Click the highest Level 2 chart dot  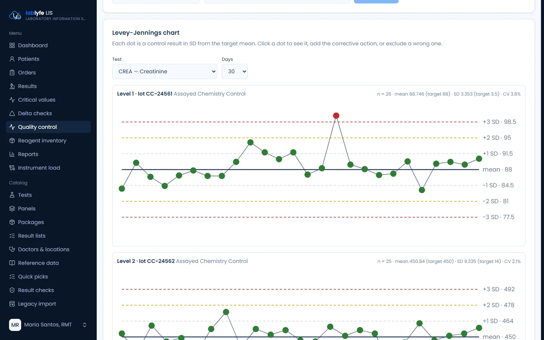226,312
